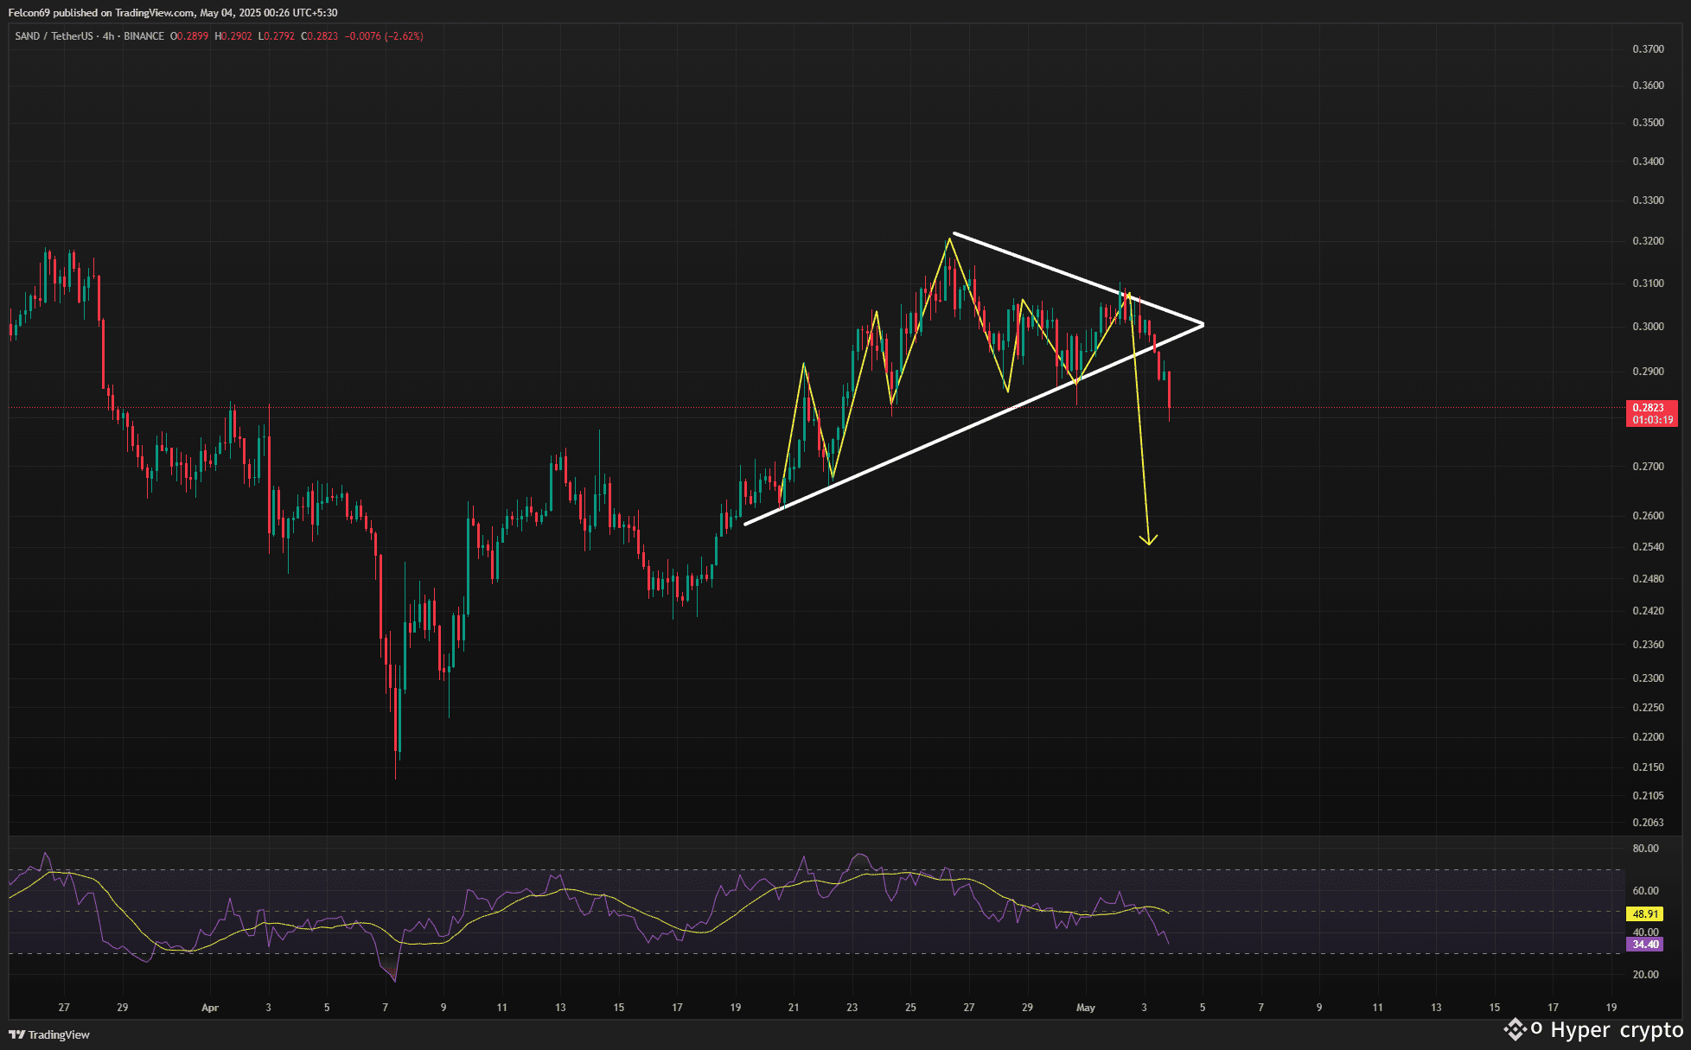Click the purple RSI value label 34.40
Image resolution: width=1691 pixels, height=1050 pixels.
pyautogui.click(x=1644, y=945)
